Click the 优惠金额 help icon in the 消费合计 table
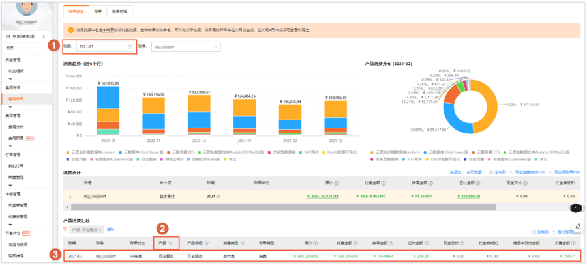This screenshot has height=265, width=587. [384, 183]
